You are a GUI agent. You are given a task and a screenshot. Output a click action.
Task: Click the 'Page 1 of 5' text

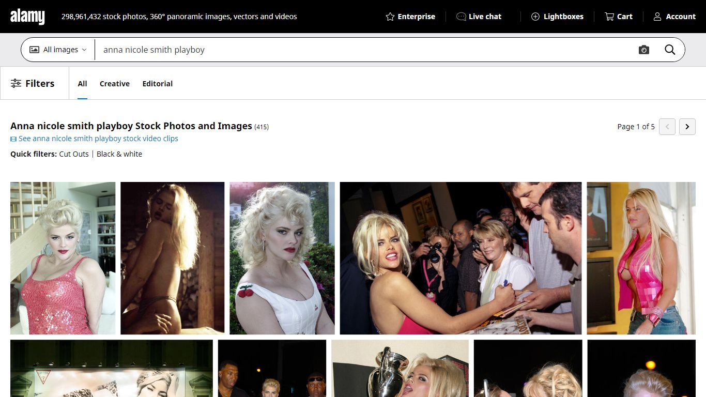click(x=636, y=127)
